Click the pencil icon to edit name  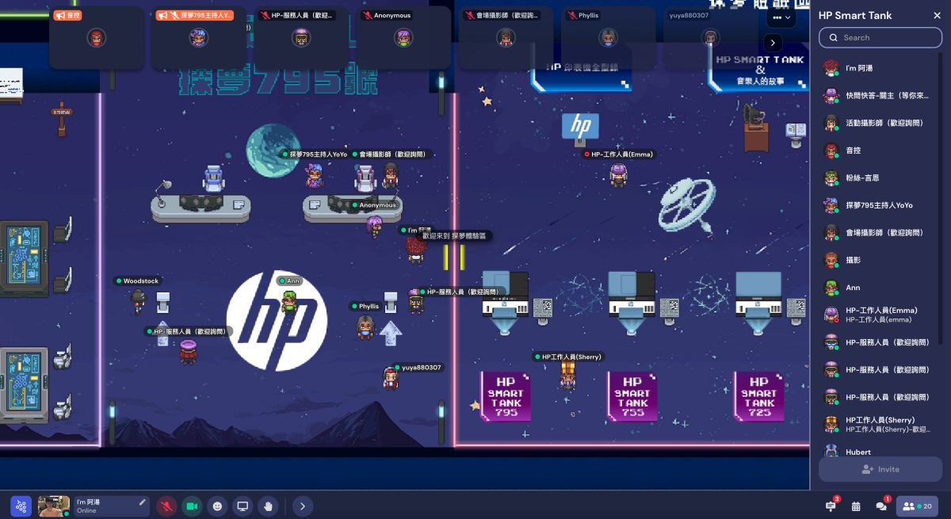[x=143, y=502]
